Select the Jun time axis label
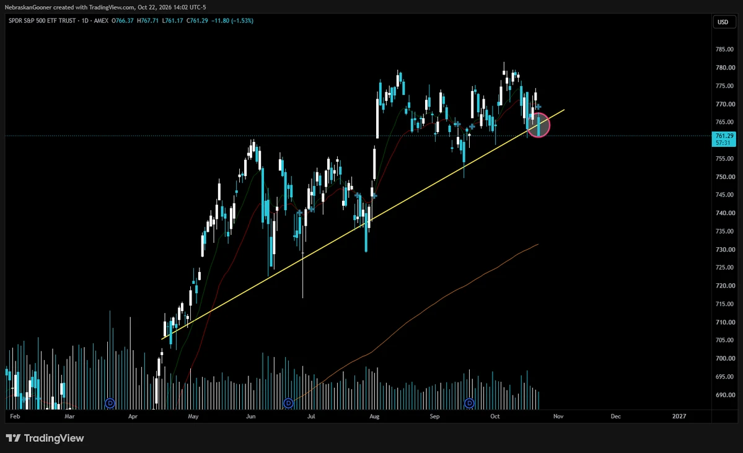The height and width of the screenshot is (453, 743). pos(251,416)
